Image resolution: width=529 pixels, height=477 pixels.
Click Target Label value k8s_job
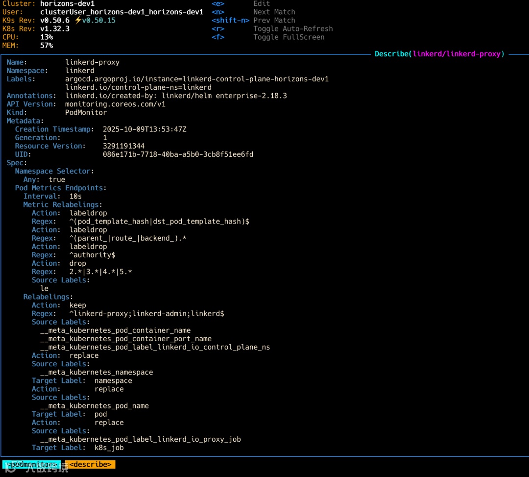point(109,448)
